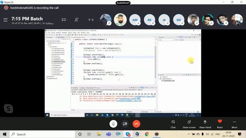
Task: Click the recording notice text banner
Action: point(34,8)
